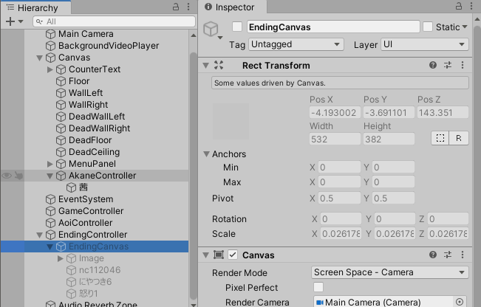Select DeadFloor object
The height and width of the screenshot is (307, 481).
tap(90, 140)
